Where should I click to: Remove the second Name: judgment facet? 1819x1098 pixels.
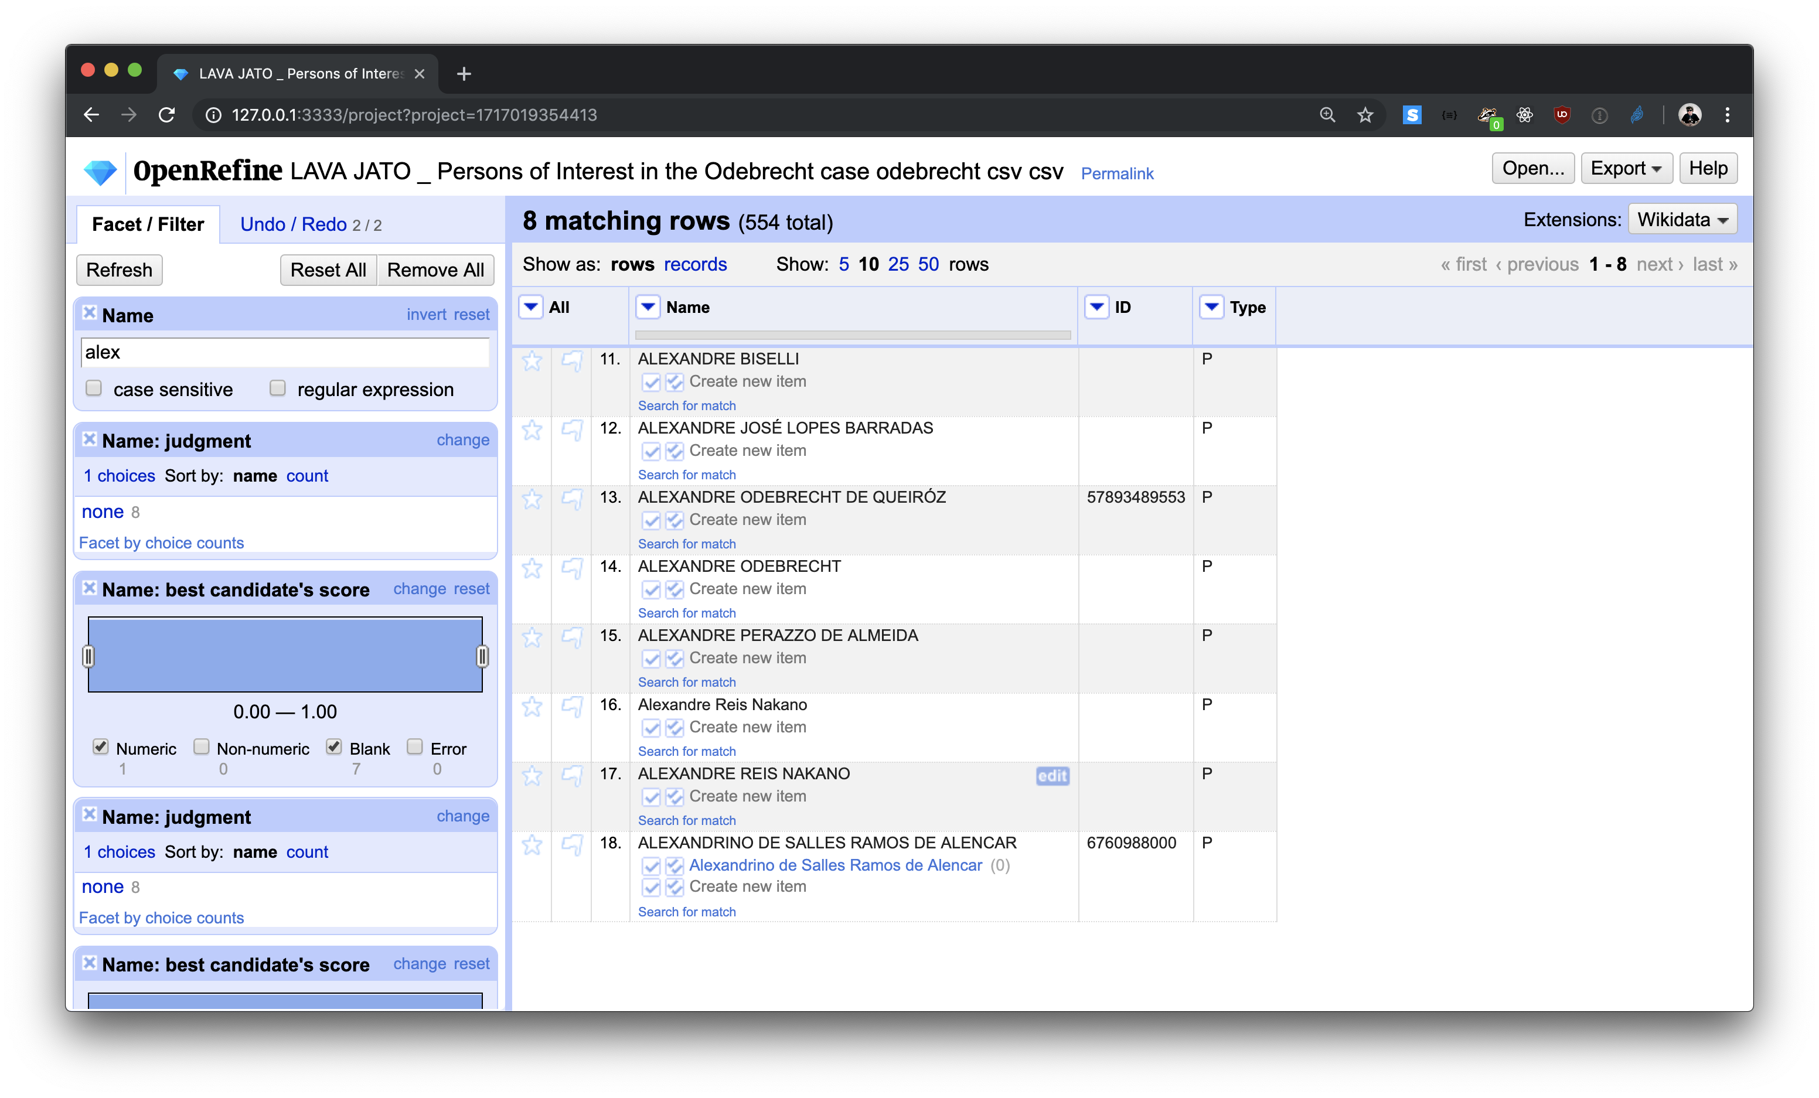[x=89, y=814]
